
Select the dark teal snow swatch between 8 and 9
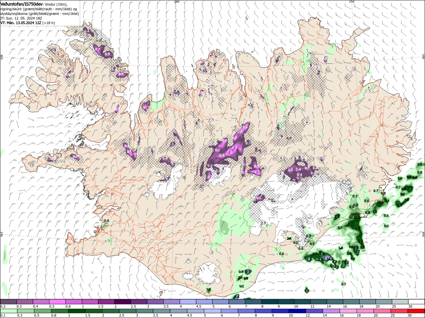click(269, 302)
